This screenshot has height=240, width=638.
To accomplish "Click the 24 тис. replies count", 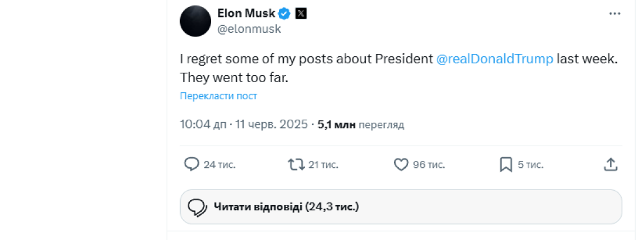I will pos(219,165).
